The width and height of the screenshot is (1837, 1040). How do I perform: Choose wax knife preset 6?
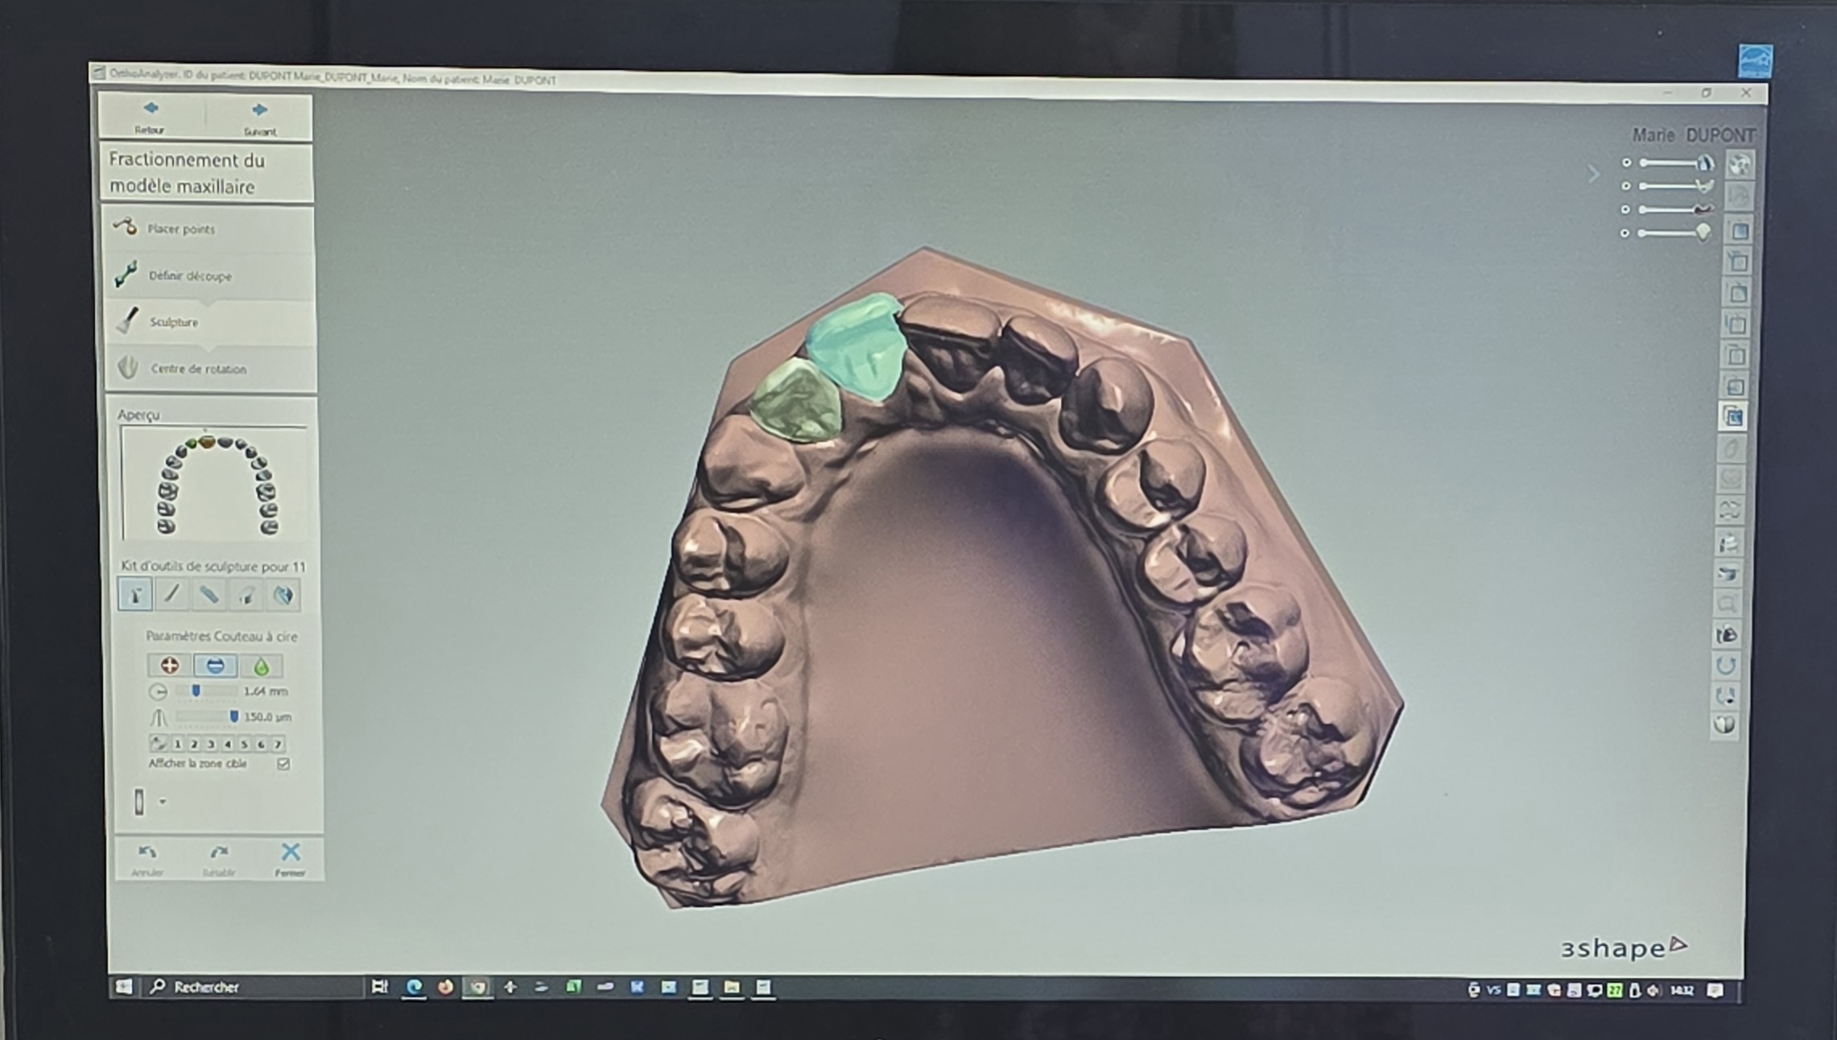point(261,745)
